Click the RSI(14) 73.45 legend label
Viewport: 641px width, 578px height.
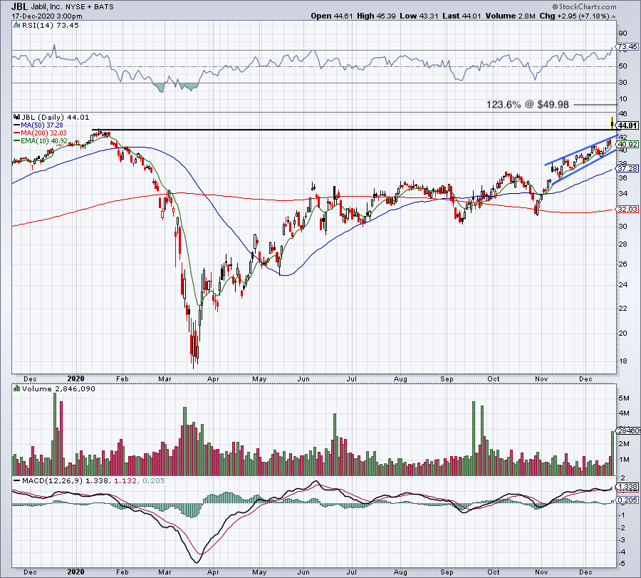[x=50, y=26]
